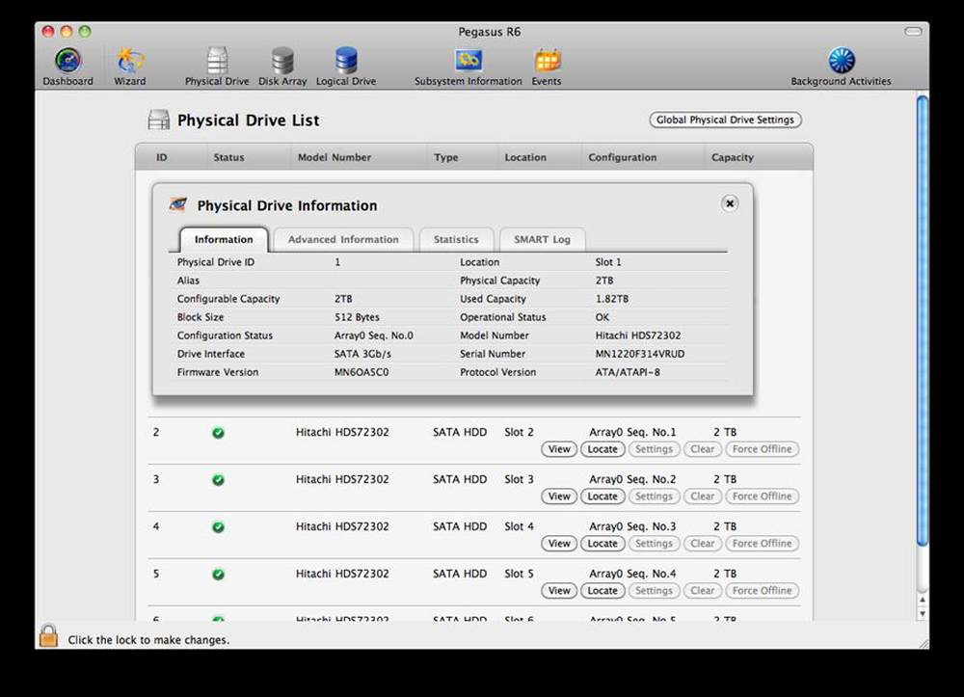The image size is (964, 697).
Task: Click the vertical scrollbar thumb
Action: [x=923, y=320]
